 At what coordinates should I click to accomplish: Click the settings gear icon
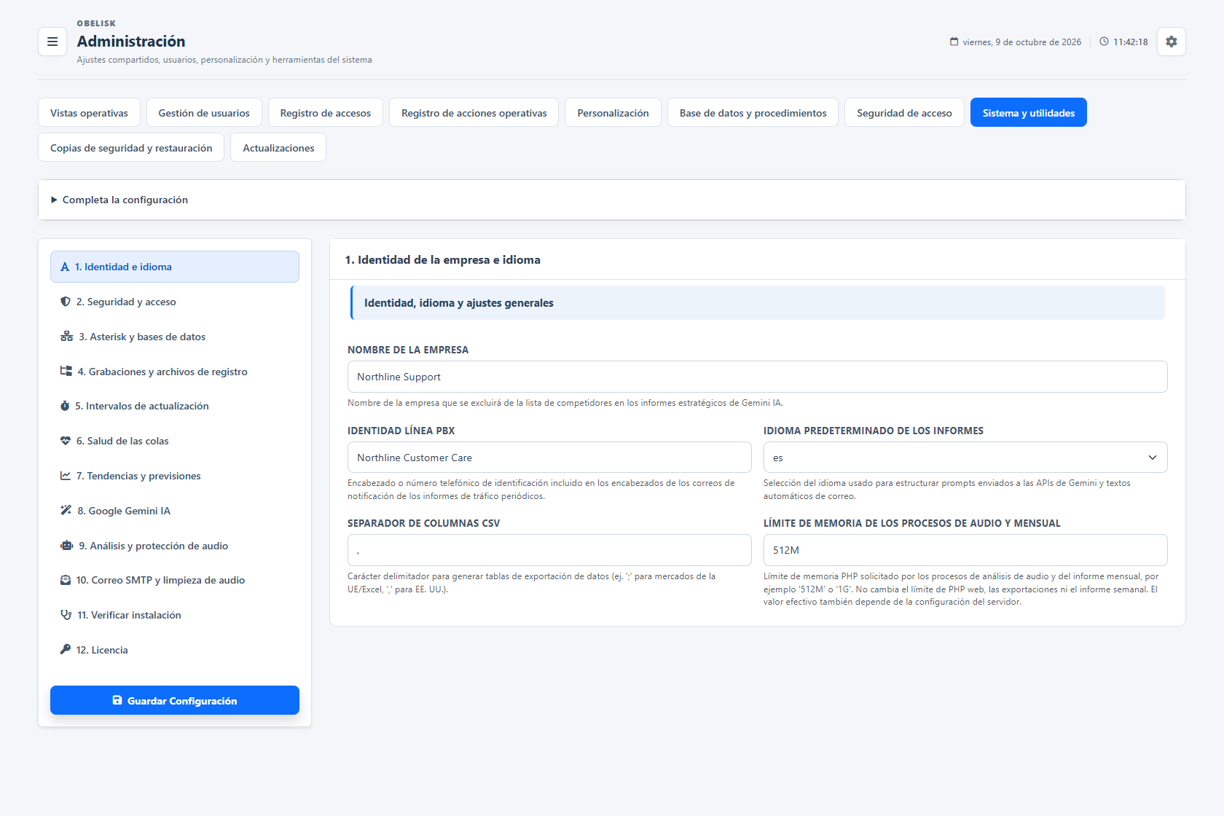pyautogui.click(x=1172, y=42)
